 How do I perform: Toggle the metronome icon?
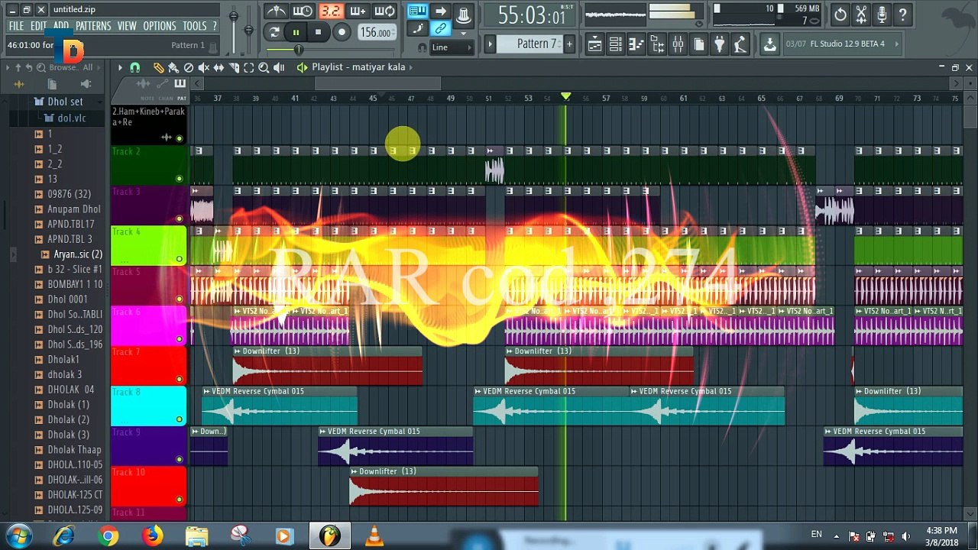click(x=277, y=11)
